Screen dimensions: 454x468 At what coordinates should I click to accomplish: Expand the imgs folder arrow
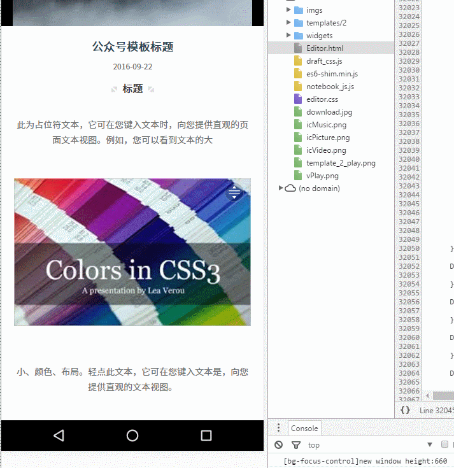coord(288,10)
